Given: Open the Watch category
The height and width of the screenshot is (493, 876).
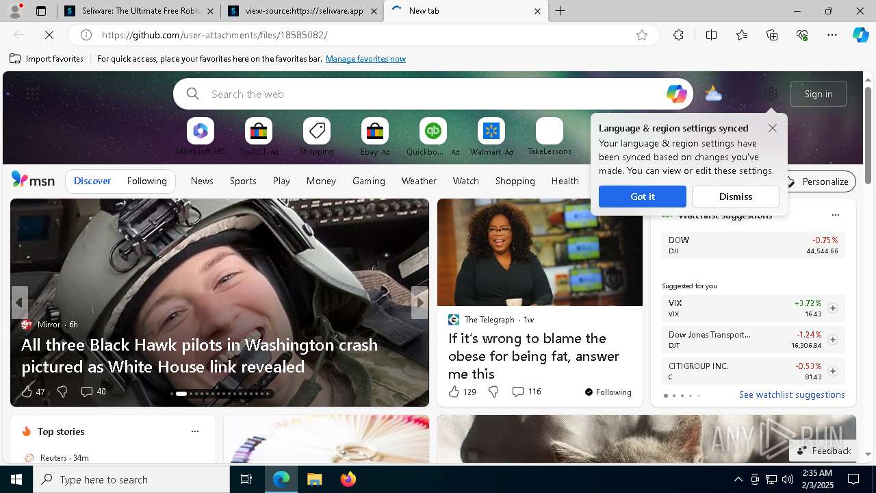Looking at the screenshot, I should (x=466, y=181).
